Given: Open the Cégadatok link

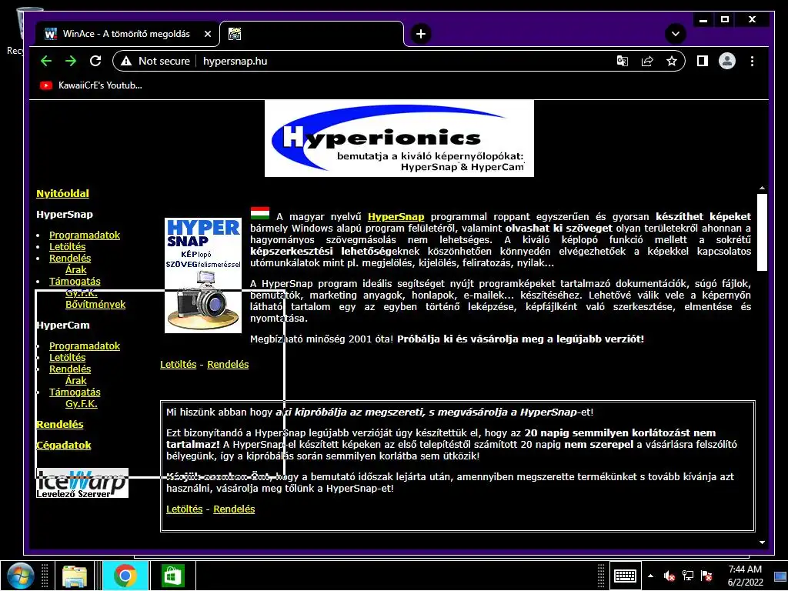Looking at the screenshot, I should pyautogui.click(x=64, y=446).
